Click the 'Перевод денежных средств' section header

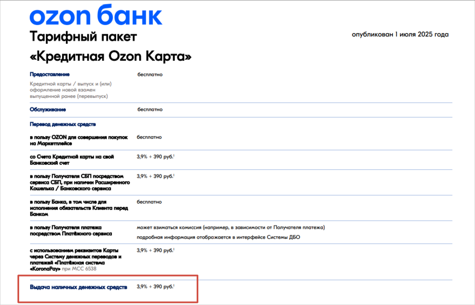click(x=63, y=124)
